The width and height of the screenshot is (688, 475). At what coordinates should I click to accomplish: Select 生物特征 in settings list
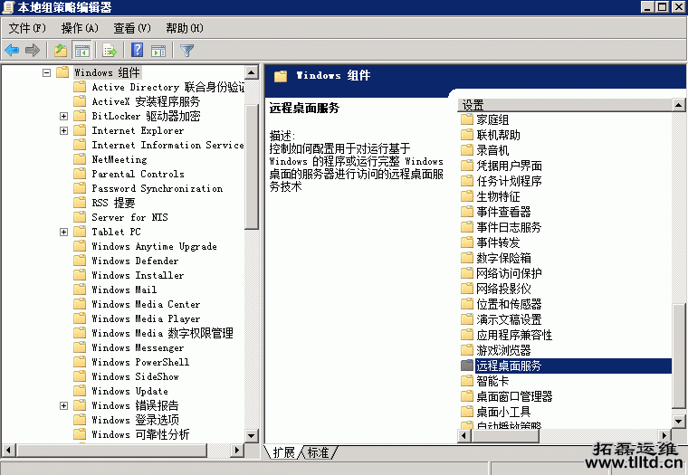[498, 196]
